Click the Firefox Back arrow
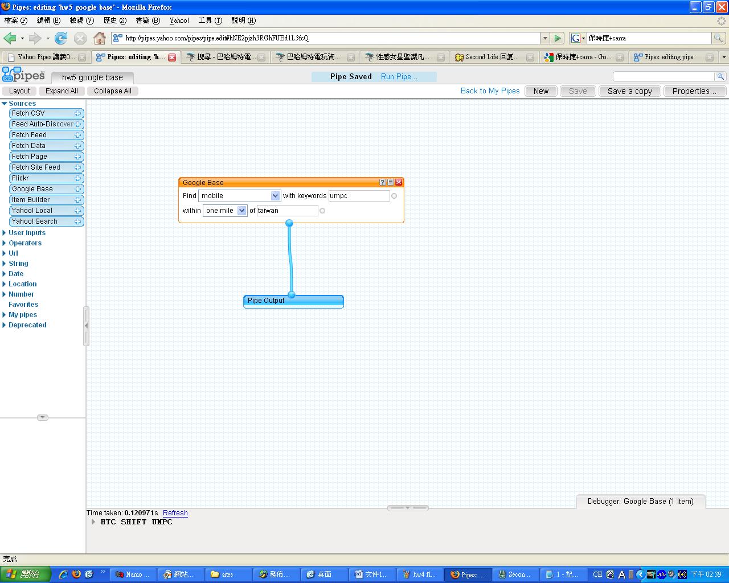 pyautogui.click(x=10, y=38)
